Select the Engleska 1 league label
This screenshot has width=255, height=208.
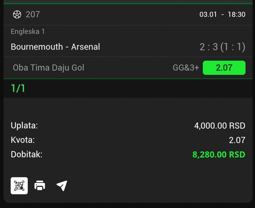[28, 32]
